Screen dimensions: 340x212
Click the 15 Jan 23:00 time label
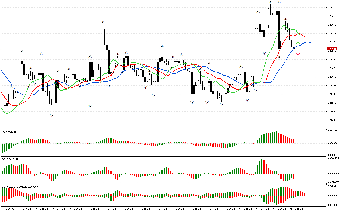126,209
